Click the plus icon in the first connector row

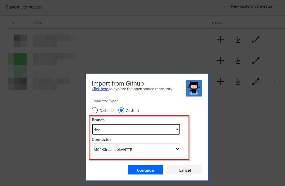pos(220,39)
